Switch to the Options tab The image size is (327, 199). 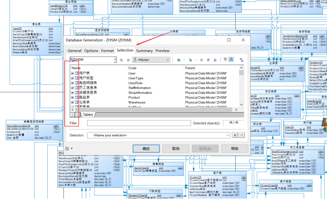[x=91, y=50]
